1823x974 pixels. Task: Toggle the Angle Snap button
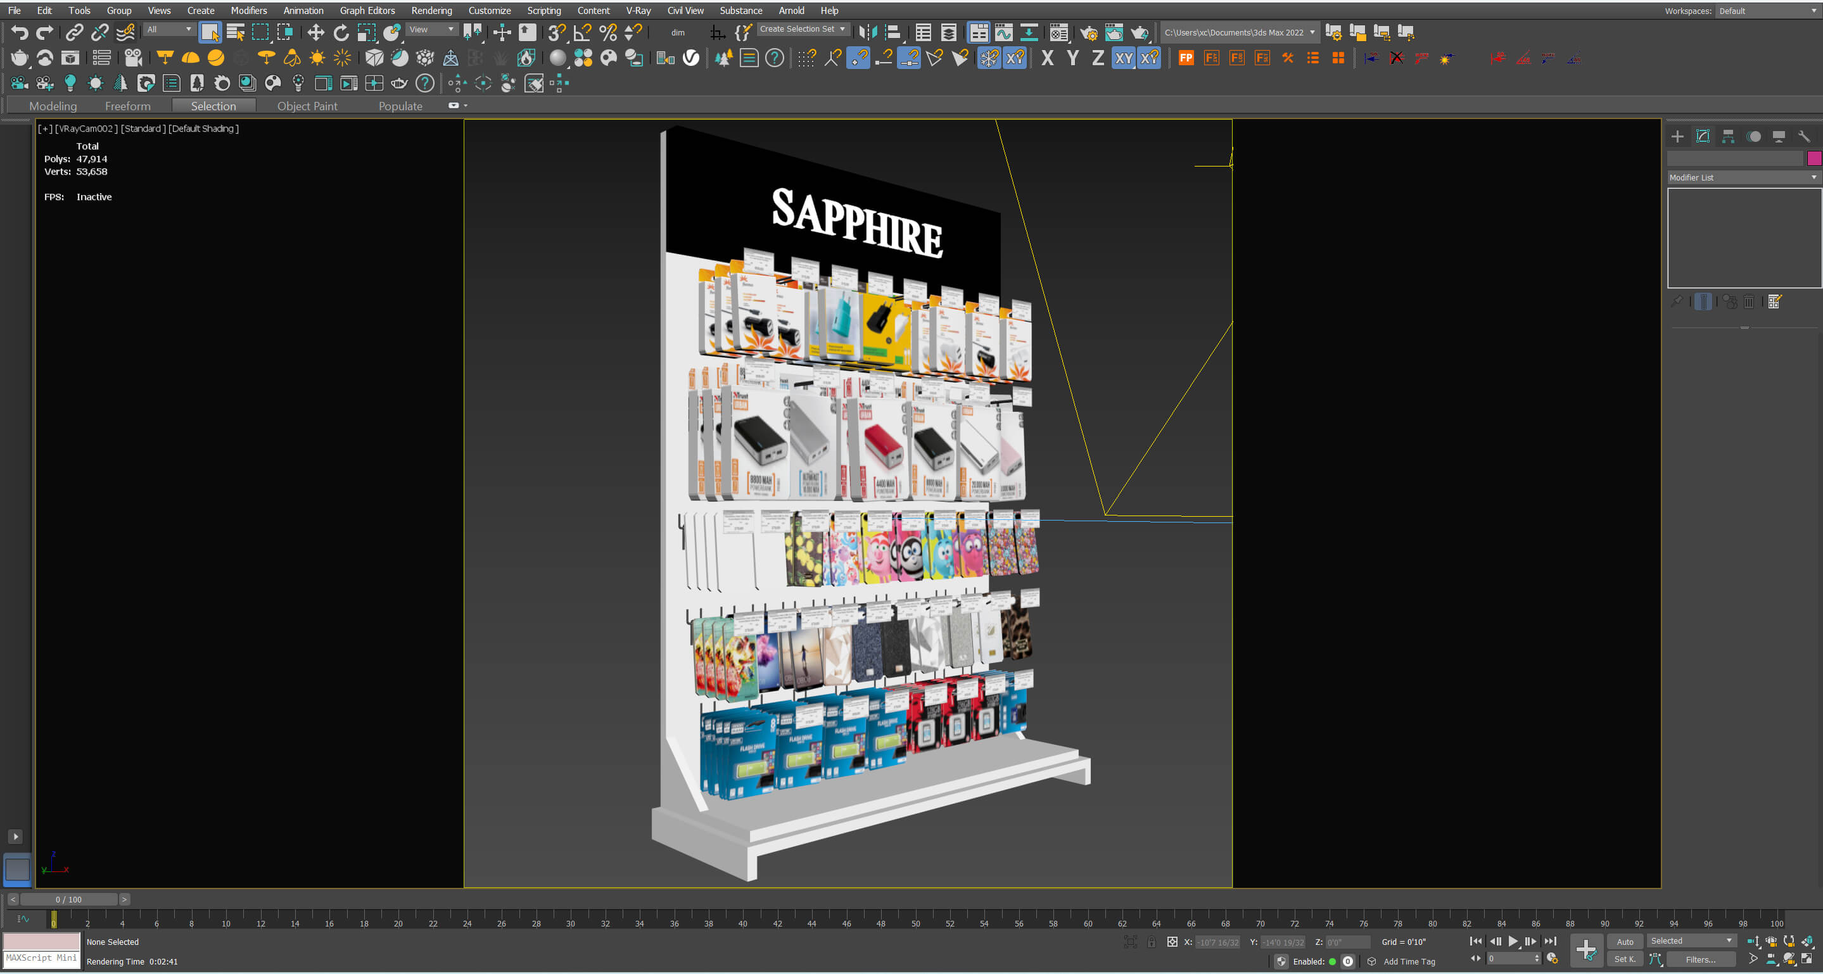pyautogui.click(x=582, y=32)
